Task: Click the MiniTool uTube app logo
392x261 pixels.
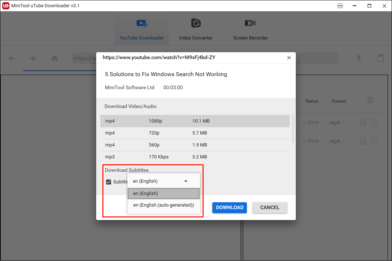Action: tap(6, 6)
